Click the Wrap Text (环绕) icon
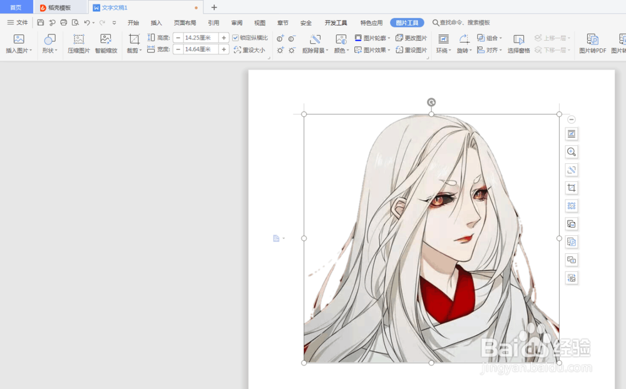Viewport: 626px width, 389px height. click(x=443, y=39)
